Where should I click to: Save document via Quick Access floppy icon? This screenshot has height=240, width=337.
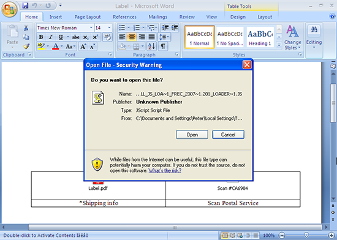25,6
